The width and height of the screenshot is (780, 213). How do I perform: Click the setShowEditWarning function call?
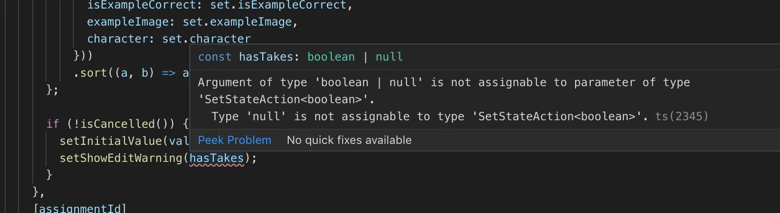click(121, 158)
